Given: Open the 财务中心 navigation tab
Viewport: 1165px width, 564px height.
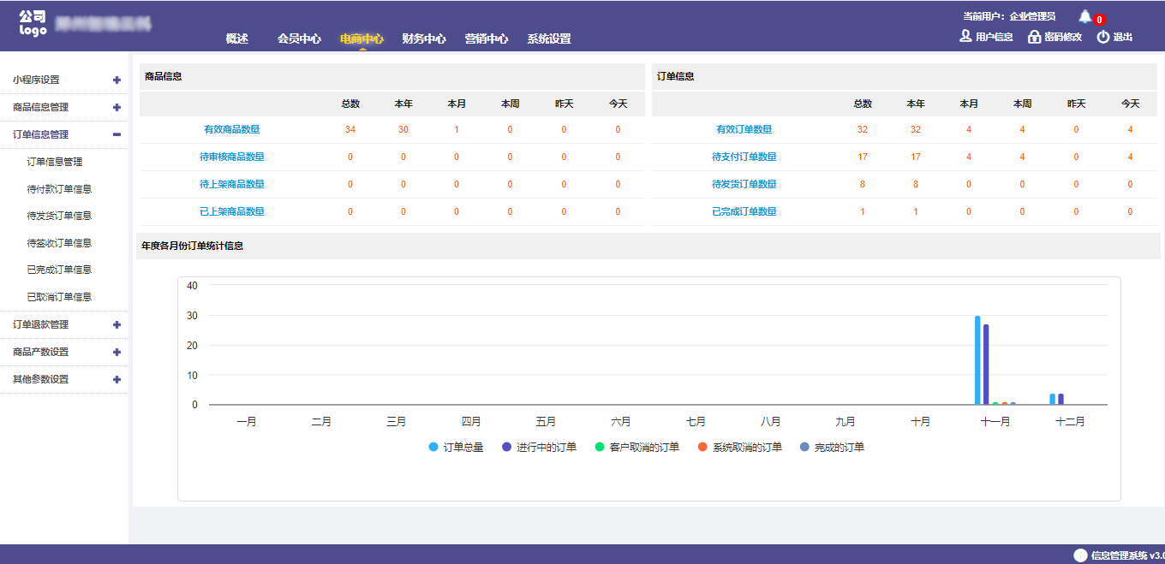Looking at the screenshot, I should click(x=424, y=39).
